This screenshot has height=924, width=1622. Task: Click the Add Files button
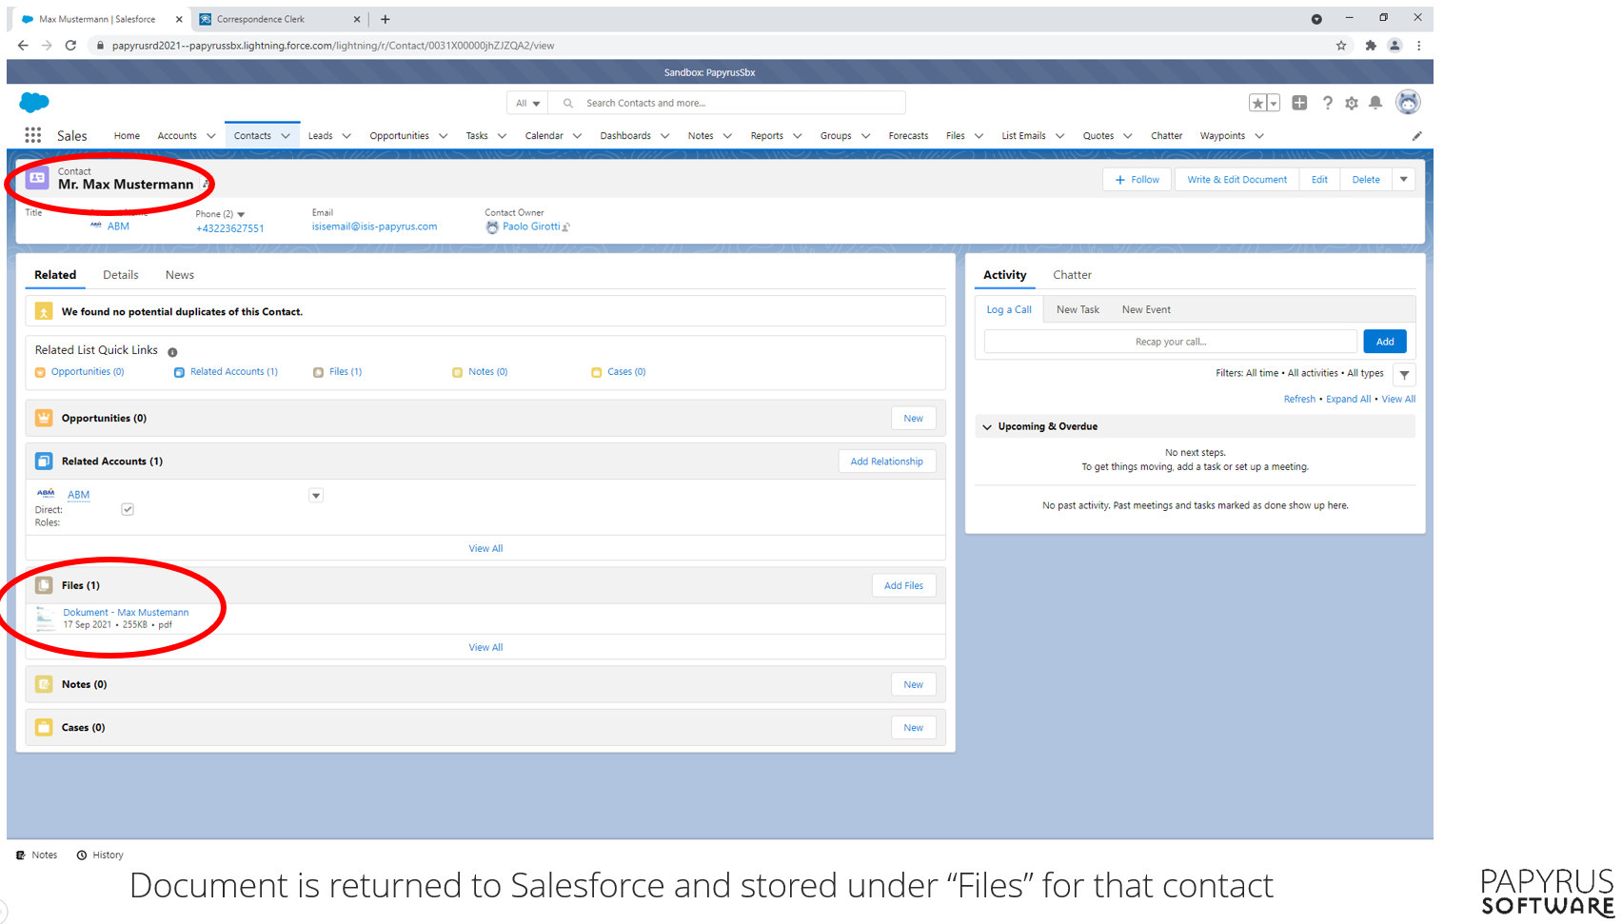pos(903,586)
